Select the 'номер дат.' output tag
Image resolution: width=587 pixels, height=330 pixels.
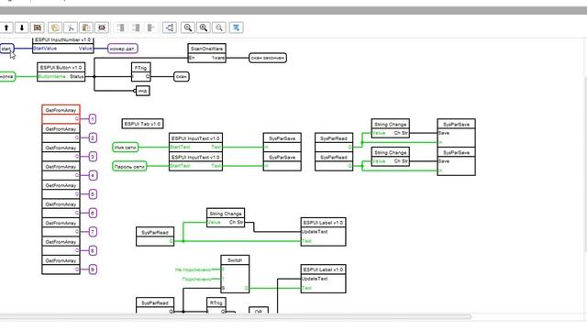coord(122,49)
